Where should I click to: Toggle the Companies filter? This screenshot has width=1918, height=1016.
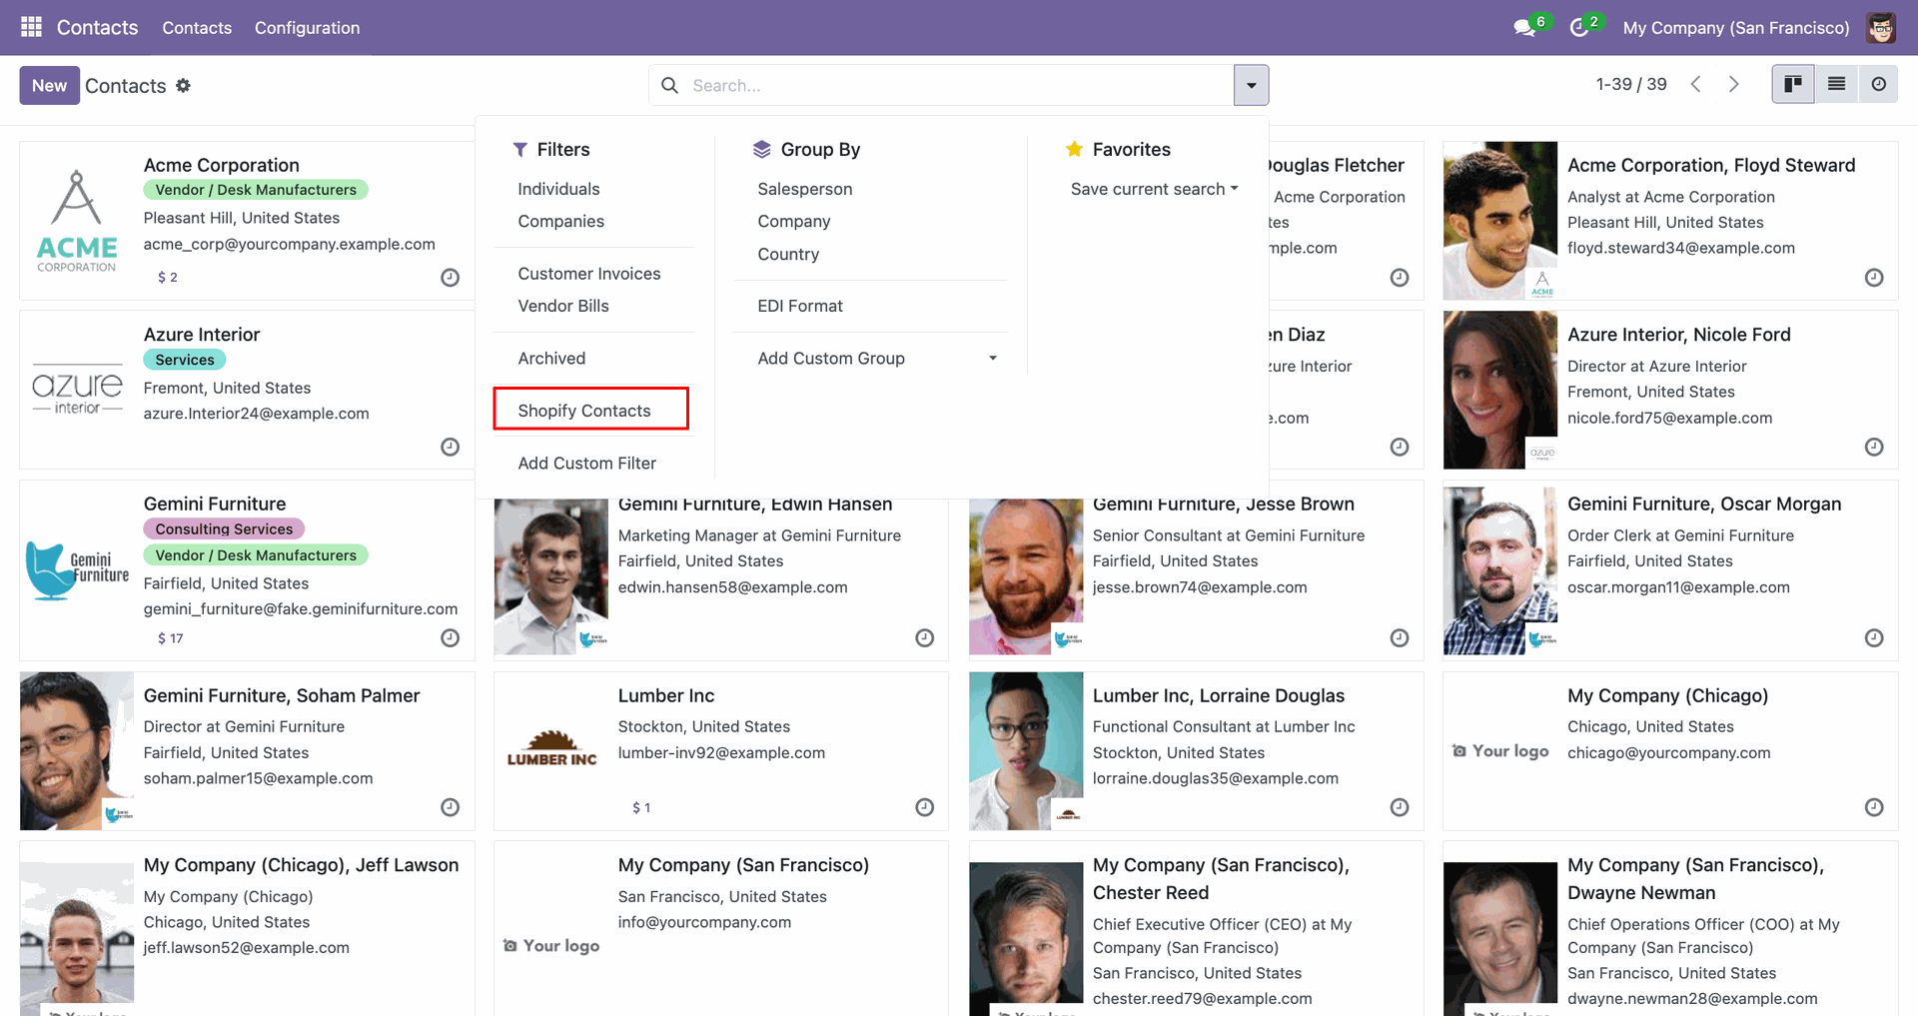(x=560, y=221)
